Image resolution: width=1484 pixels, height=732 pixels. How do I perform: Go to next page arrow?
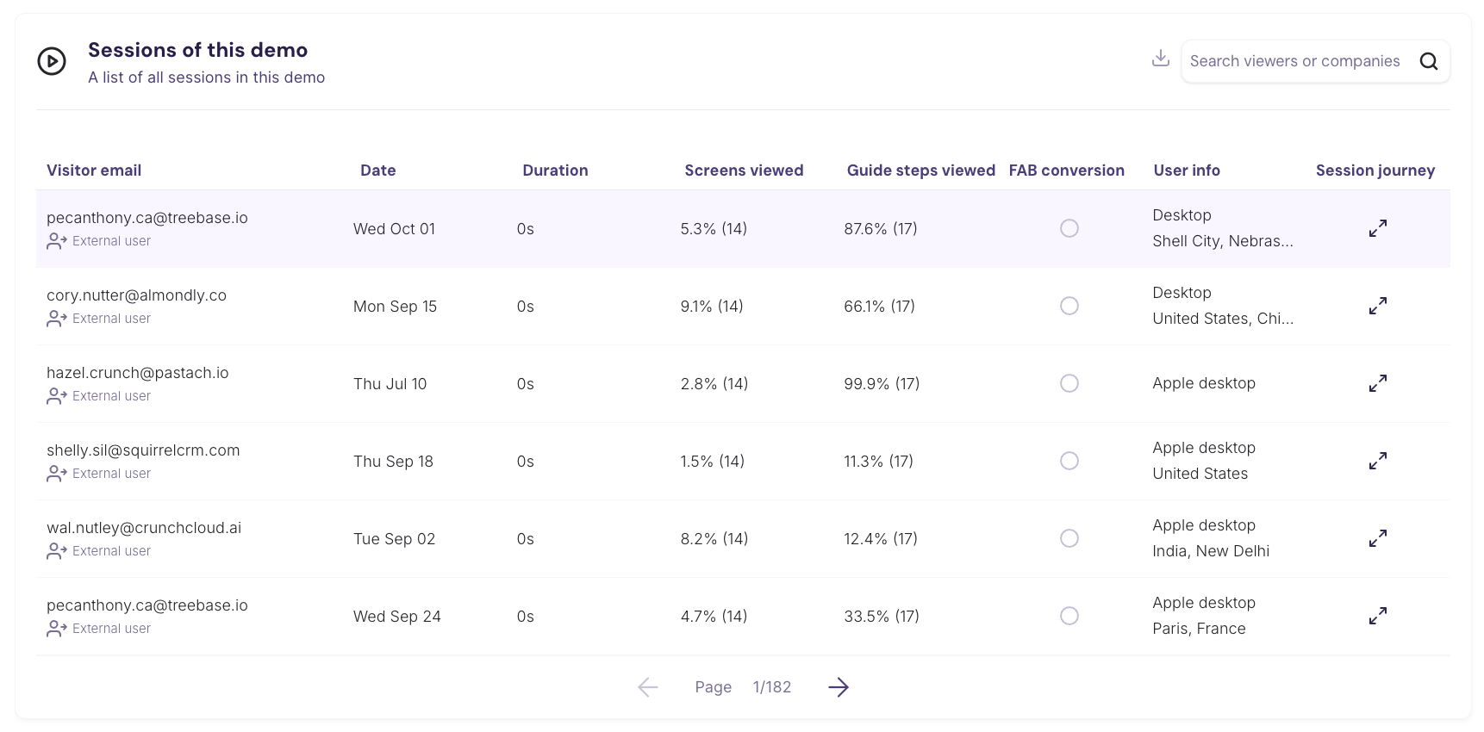pyautogui.click(x=838, y=687)
